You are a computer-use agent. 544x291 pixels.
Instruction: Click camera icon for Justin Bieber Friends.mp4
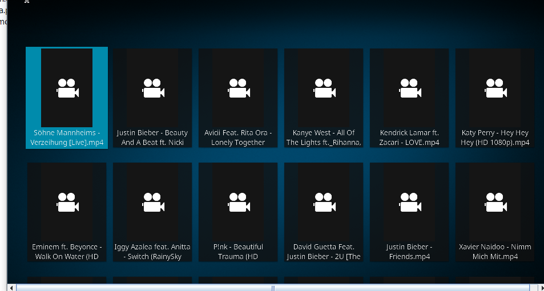point(410,202)
